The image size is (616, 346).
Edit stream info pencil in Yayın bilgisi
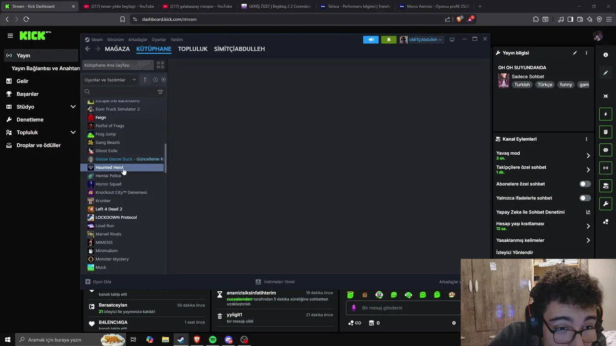575,53
